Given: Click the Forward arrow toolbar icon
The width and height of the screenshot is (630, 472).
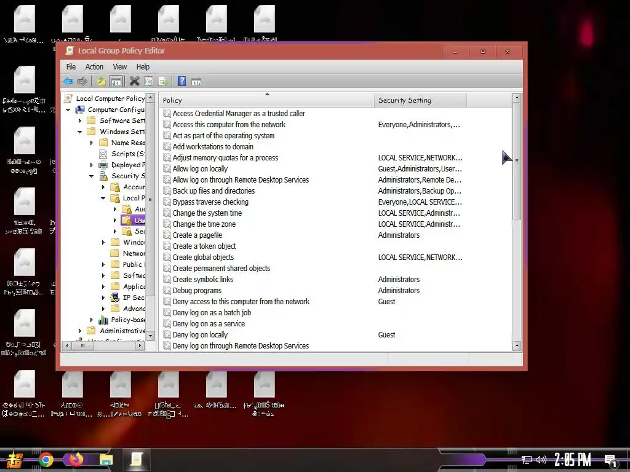Looking at the screenshot, I should click(82, 82).
